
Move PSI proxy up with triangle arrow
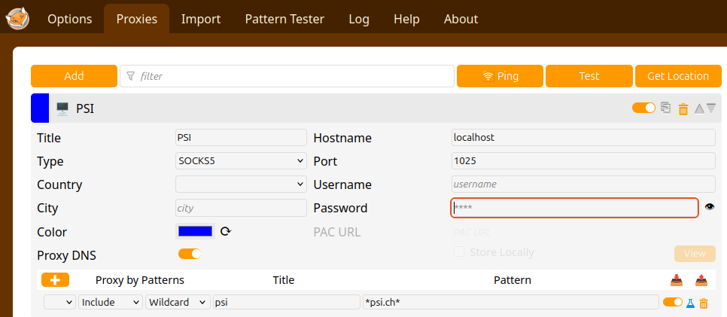tap(699, 108)
